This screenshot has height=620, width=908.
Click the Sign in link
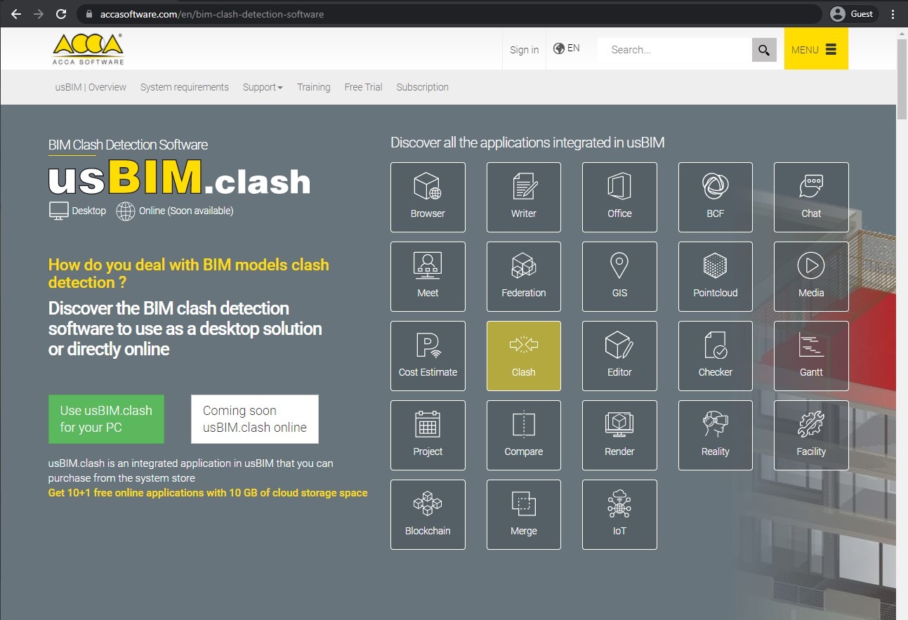coord(525,50)
